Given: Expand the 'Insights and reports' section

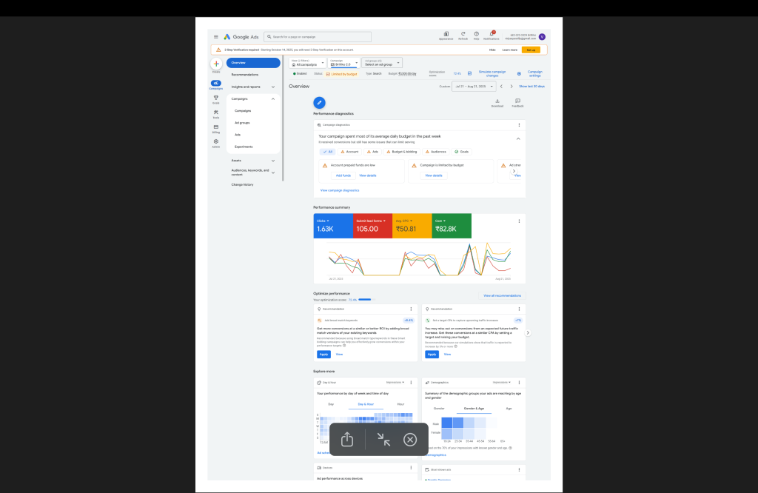Looking at the screenshot, I should [253, 87].
